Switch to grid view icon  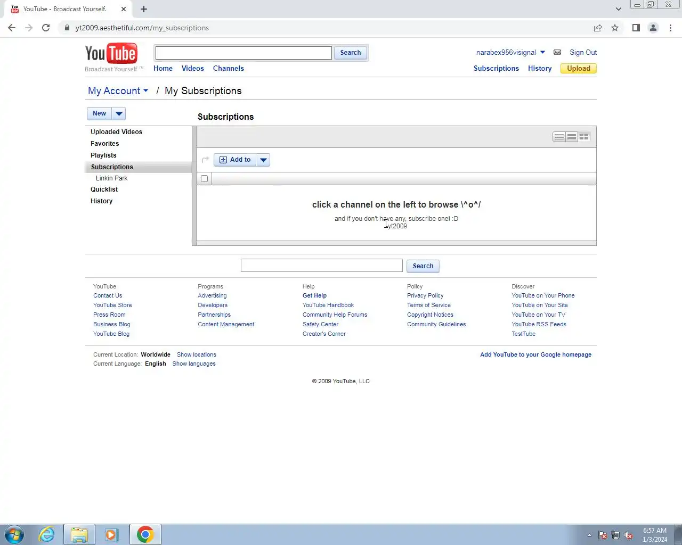click(584, 137)
